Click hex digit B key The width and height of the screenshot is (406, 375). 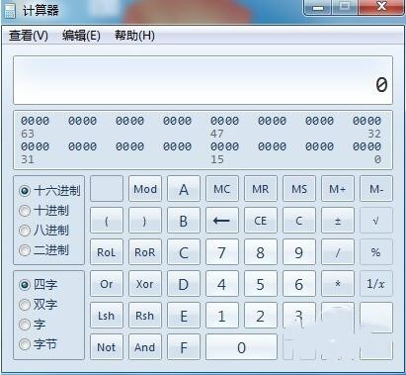[x=184, y=221]
